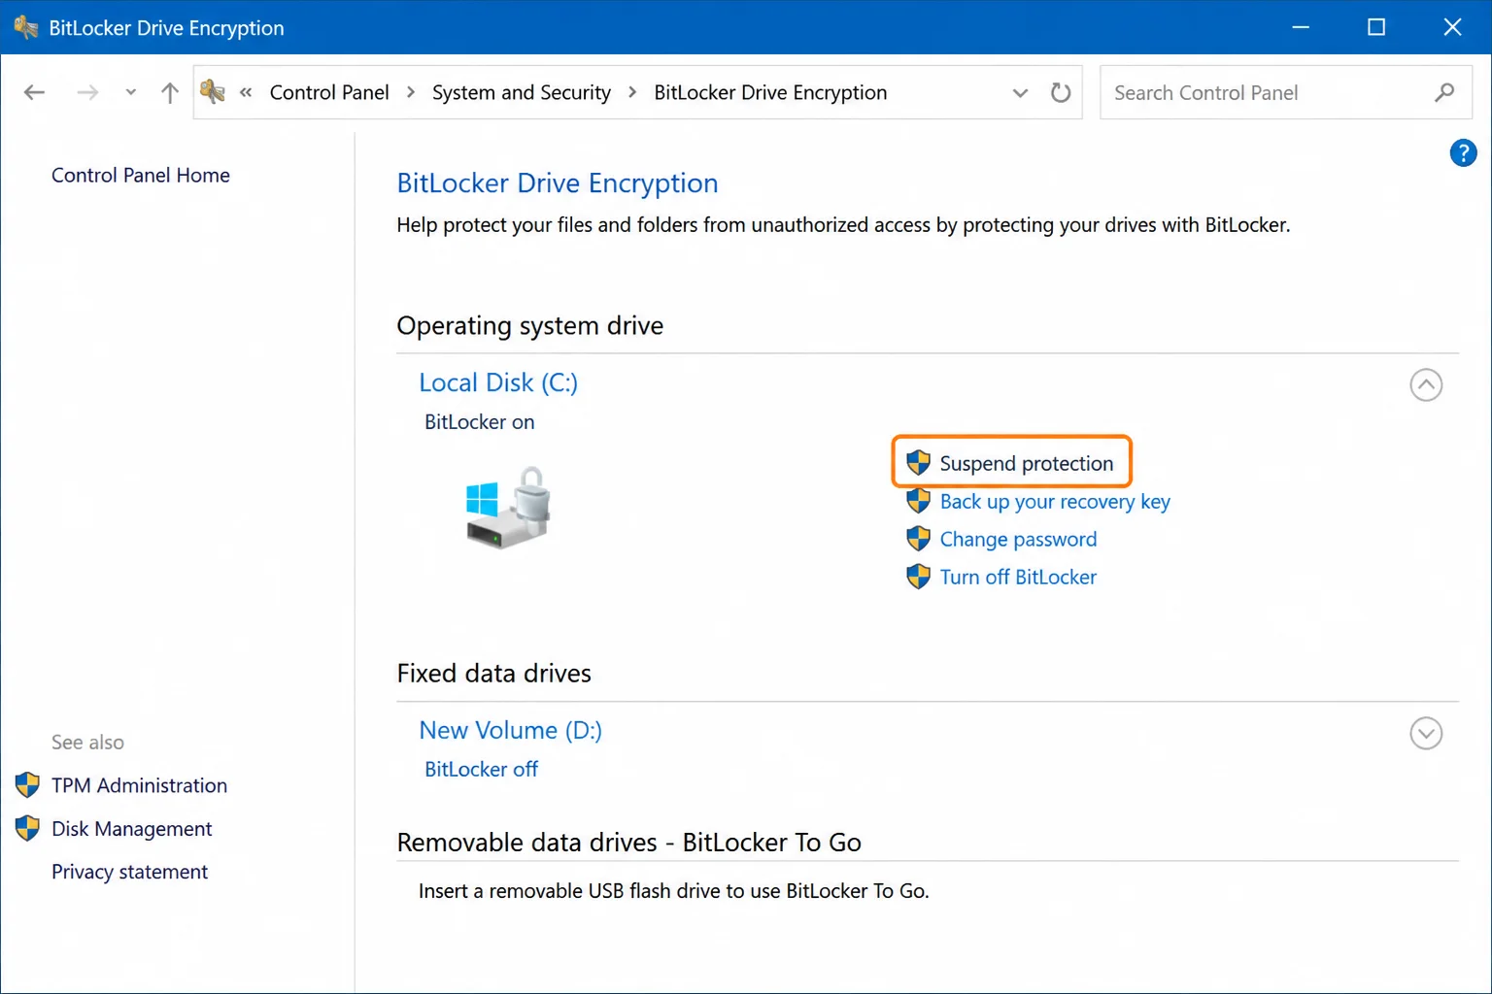Click Back up your recovery key
Image resolution: width=1492 pixels, height=994 pixels.
click(x=1055, y=502)
